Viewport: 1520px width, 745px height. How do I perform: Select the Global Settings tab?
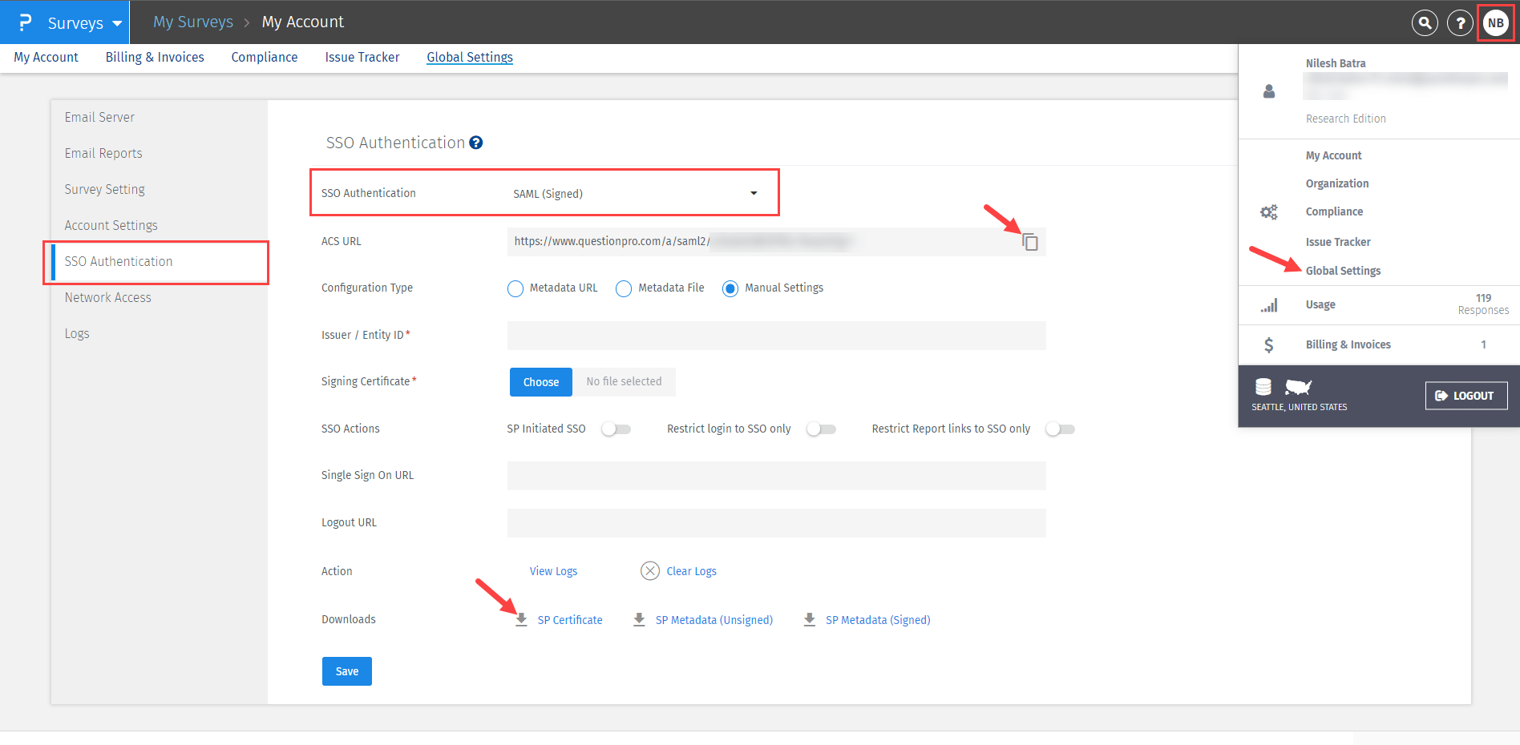coord(470,58)
